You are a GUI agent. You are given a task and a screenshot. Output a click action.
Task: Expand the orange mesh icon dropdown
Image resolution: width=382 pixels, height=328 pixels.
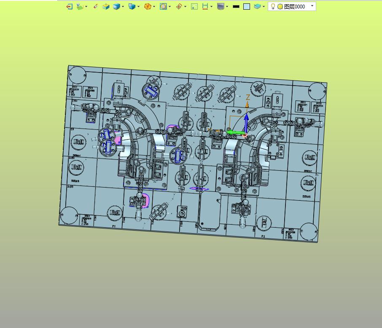point(154,7)
